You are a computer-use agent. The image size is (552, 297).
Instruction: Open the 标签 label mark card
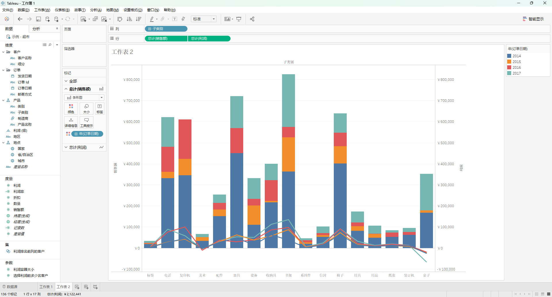pos(100,108)
